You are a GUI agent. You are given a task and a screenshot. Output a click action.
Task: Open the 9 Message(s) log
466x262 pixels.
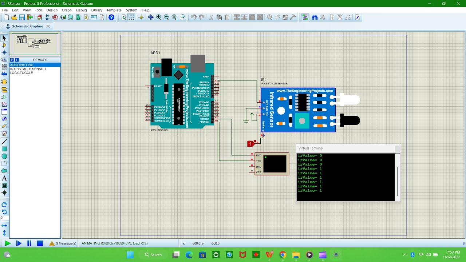pyautogui.click(x=63, y=243)
